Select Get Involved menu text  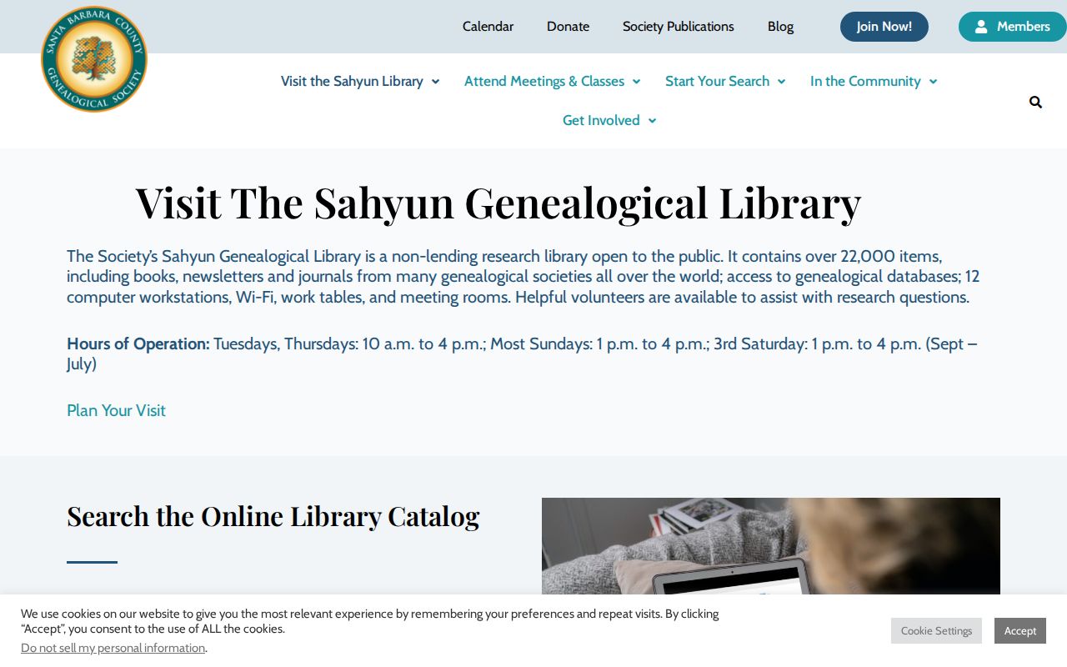(x=601, y=120)
